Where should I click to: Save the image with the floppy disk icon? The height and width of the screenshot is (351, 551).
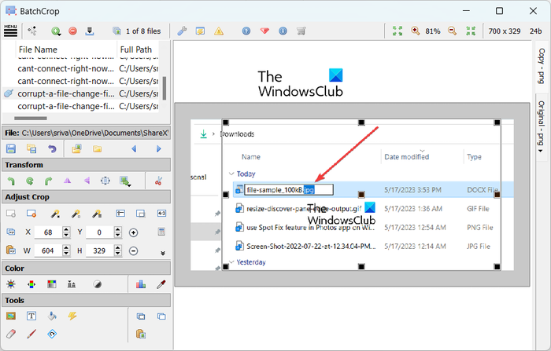tap(11, 148)
